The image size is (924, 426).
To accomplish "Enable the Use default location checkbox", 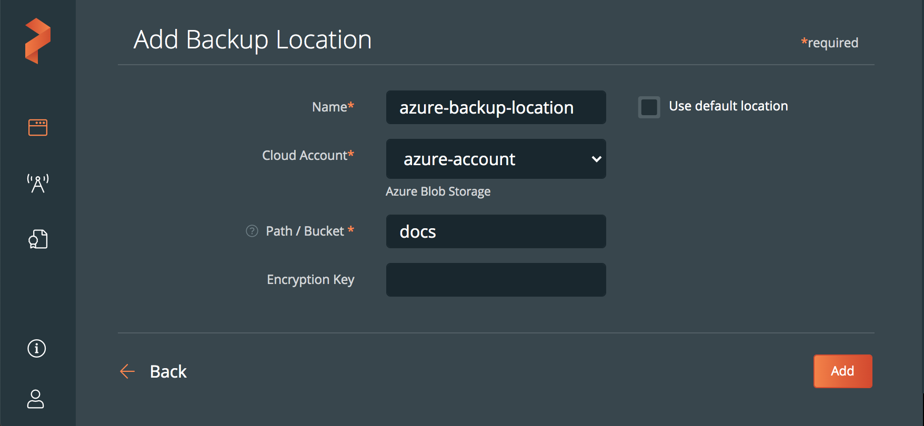I will point(649,107).
